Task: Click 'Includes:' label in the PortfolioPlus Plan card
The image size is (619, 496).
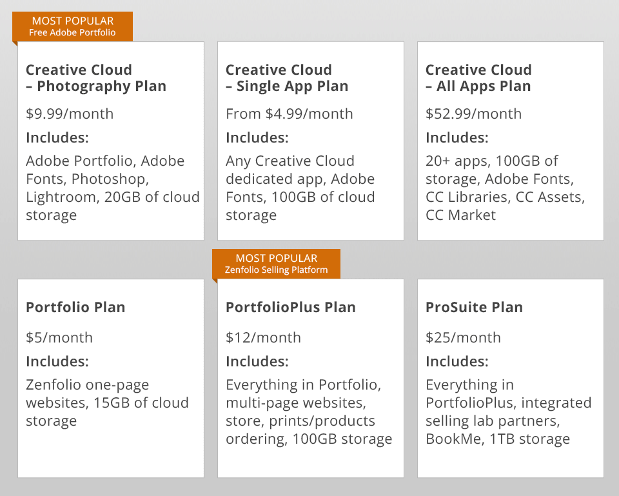Action: coord(257,362)
